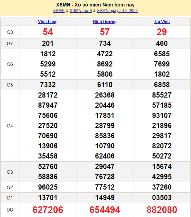Click G4 number 21896
The height and width of the screenshot is (217, 191).
162,126
